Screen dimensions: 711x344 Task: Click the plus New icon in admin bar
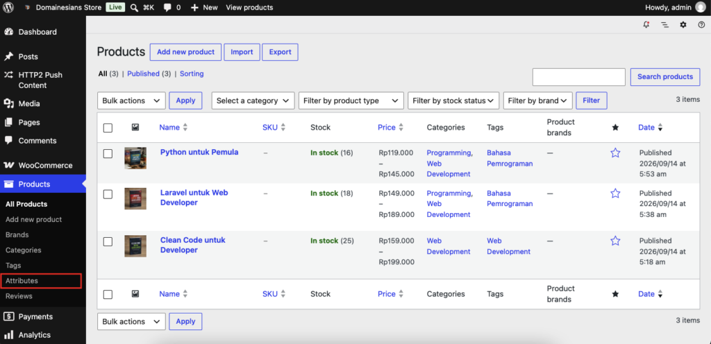194,8
